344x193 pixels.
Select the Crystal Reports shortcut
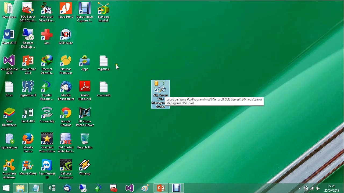pyautogui.click(x=47, y=91)
